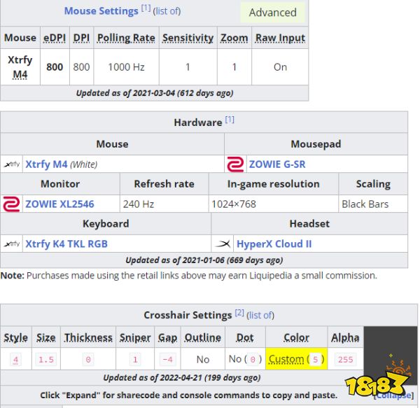Click the Thickness column header
Viewport: 420px width, 408px height.
coord(88,337)
